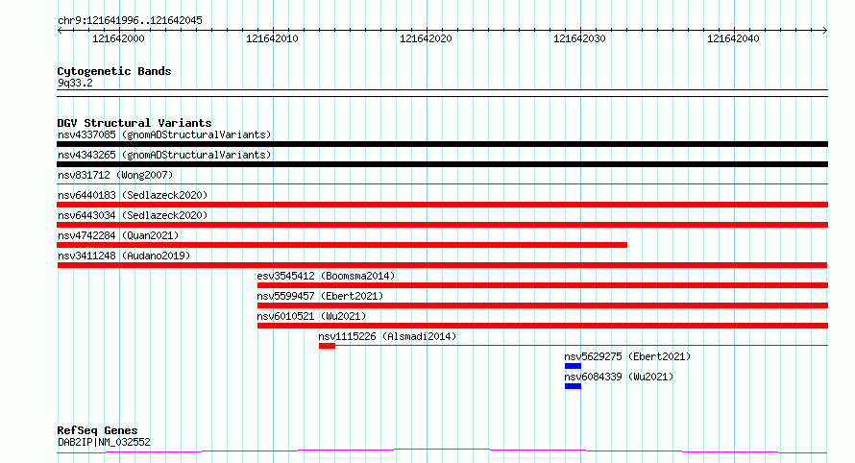
Task: Open variant nsv6443034 (Sedlazeck2020)
Action: [133, 215]
